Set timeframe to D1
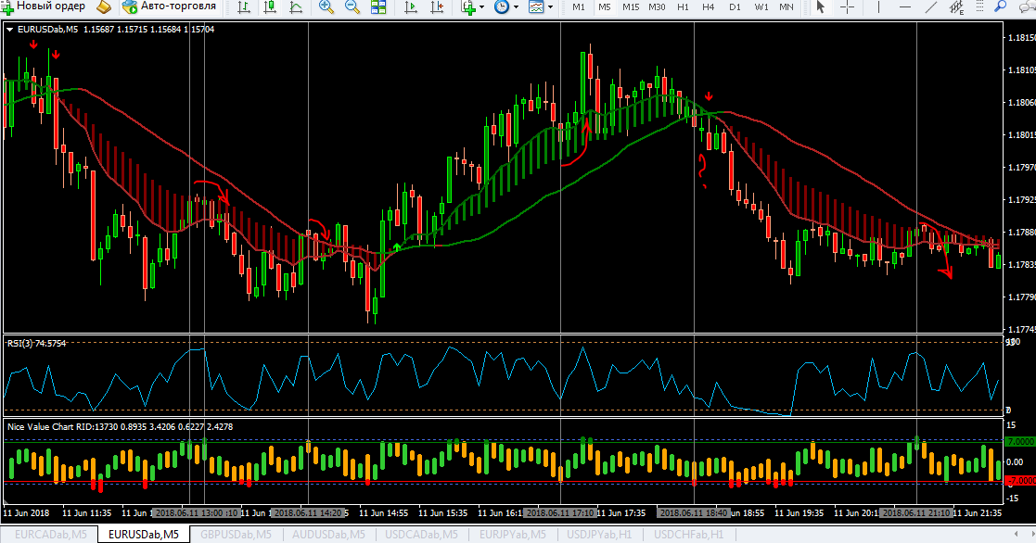Viewport: 1036px width, 543px height. [x=735, y=6]
